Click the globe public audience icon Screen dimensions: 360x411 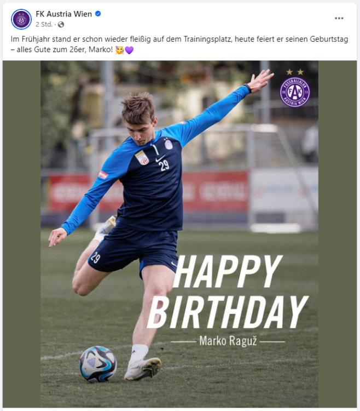point(61,25)
